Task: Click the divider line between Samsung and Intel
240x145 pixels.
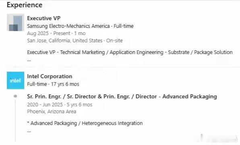Action: (x=123, y=67)
